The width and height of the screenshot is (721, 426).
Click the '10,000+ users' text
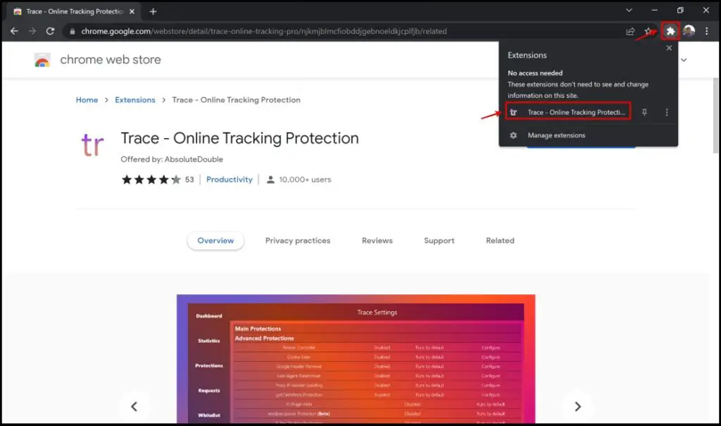pyautogui.click(x=305, y=180)
